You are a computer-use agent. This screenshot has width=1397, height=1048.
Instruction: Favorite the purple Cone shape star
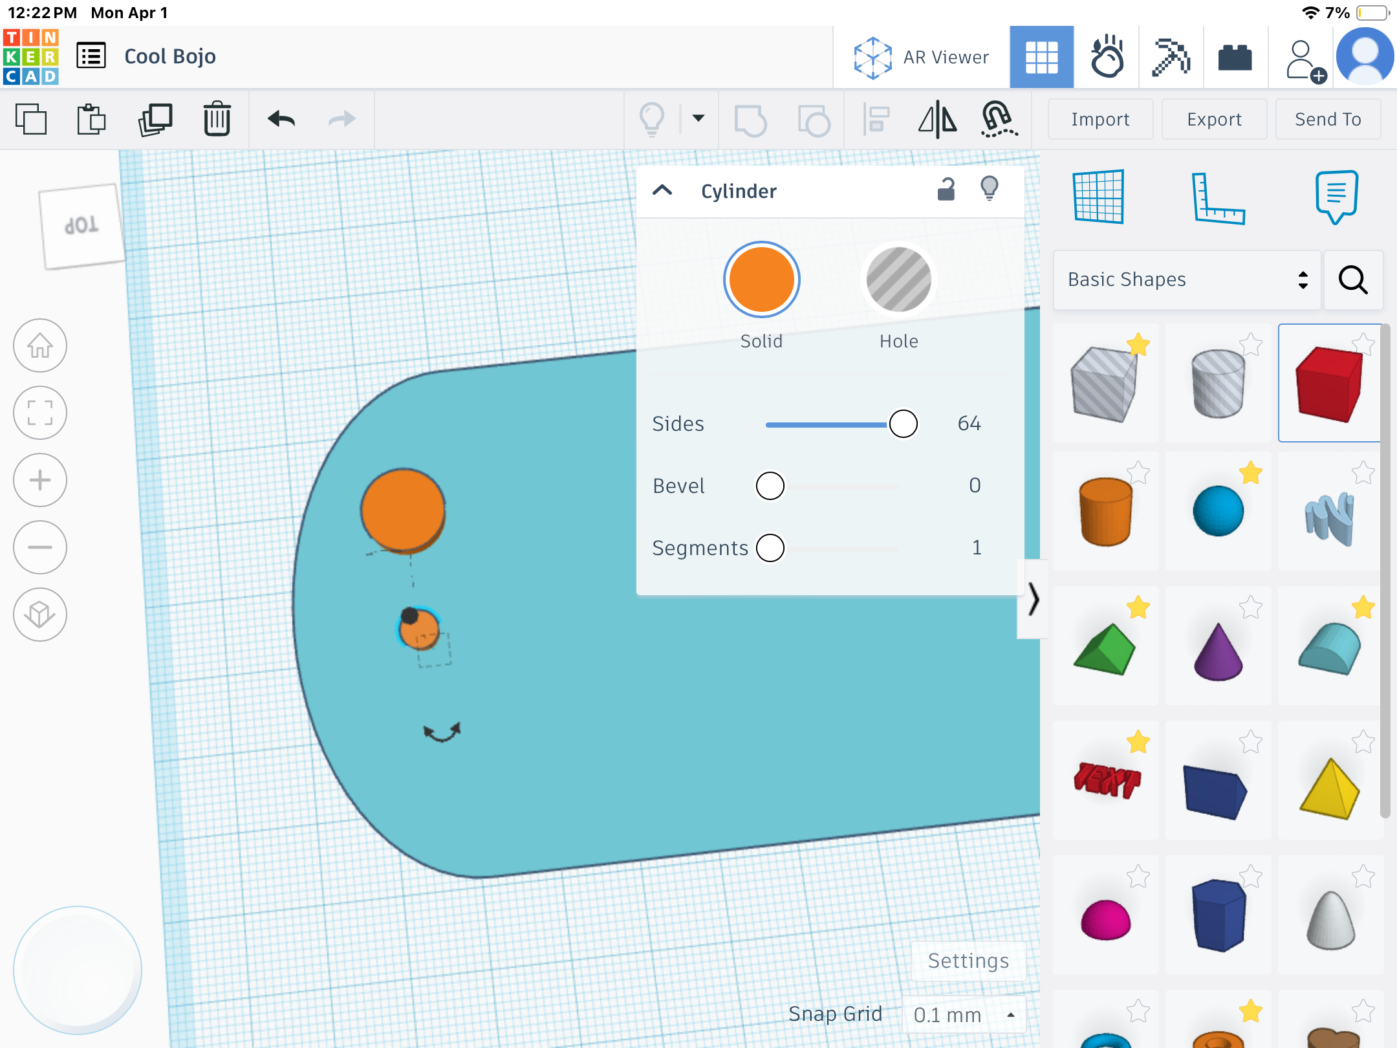1251,607
